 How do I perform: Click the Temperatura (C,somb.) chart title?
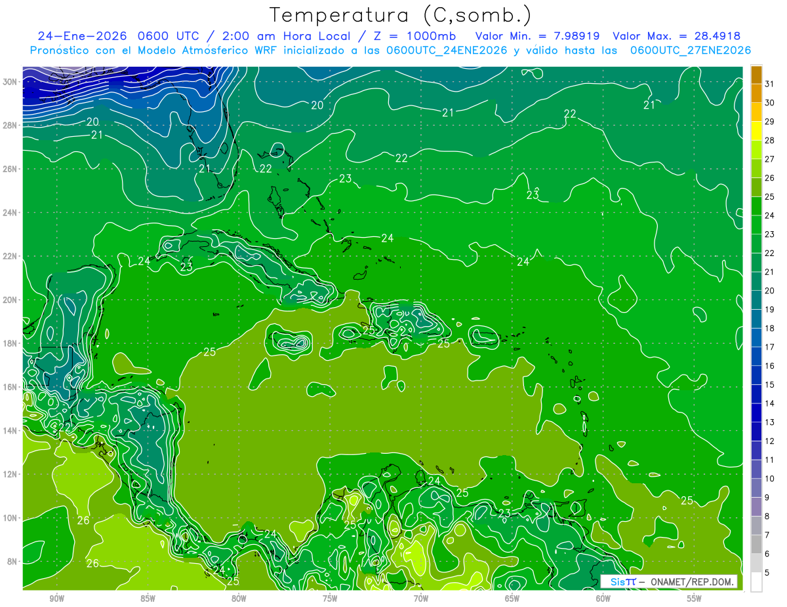(x=400, y=16)
